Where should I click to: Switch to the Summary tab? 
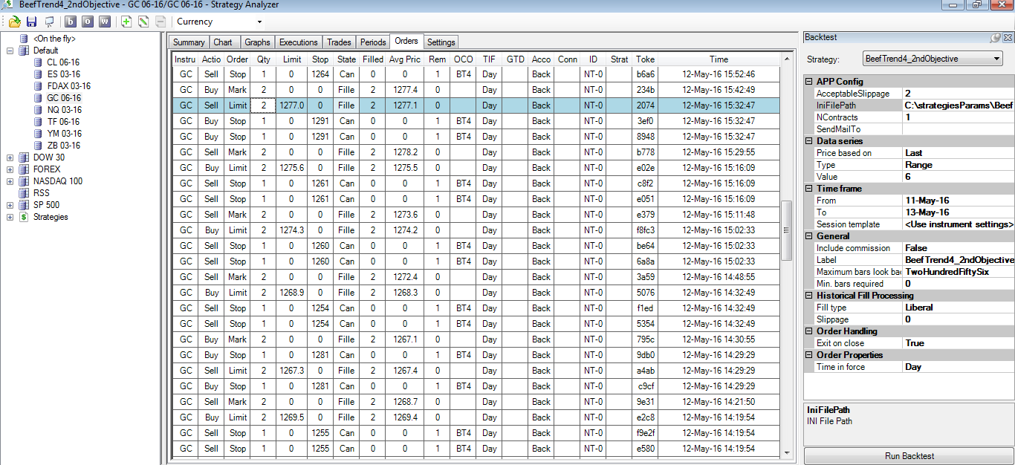click(x=189, y=42)
